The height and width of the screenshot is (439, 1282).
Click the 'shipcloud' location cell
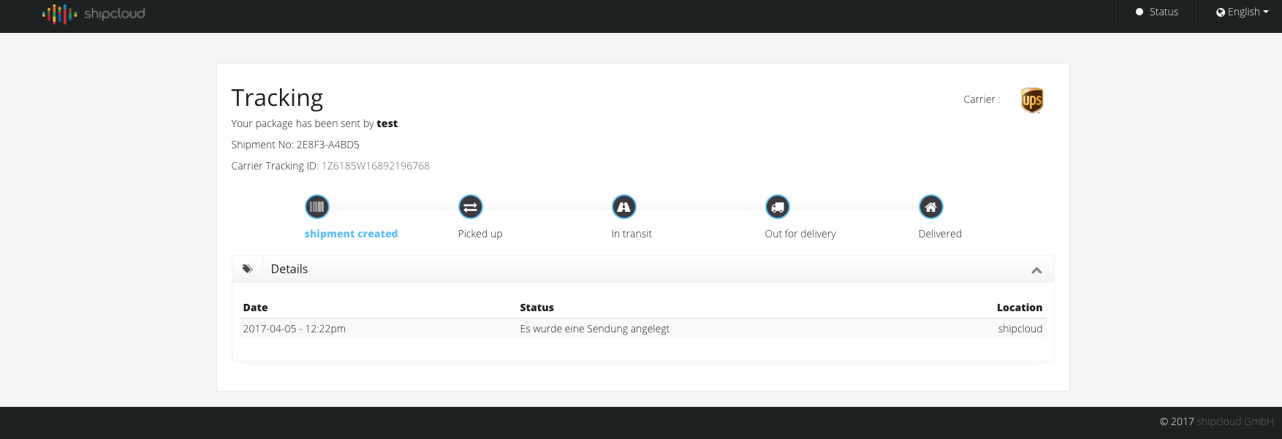(1020, 329)
